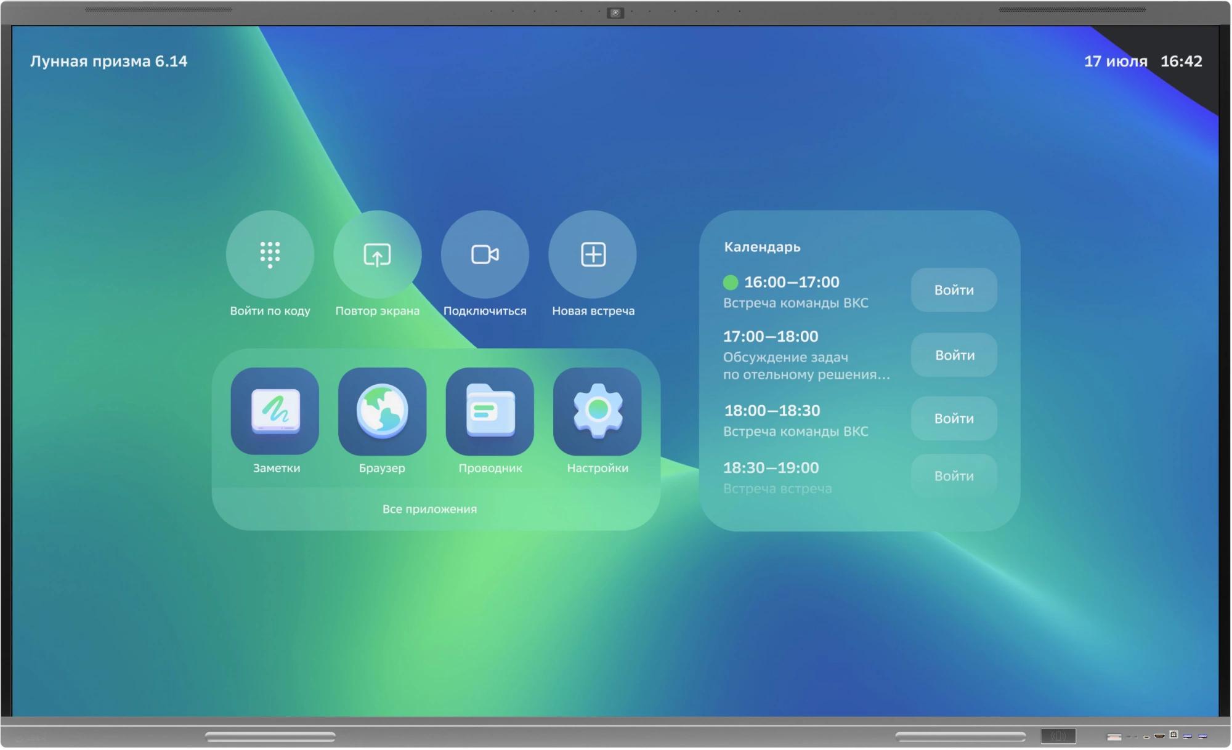Expand the All apps (Все приложения) list
The height and width of the screenshot is (750, 1232).
click(429, 509)
